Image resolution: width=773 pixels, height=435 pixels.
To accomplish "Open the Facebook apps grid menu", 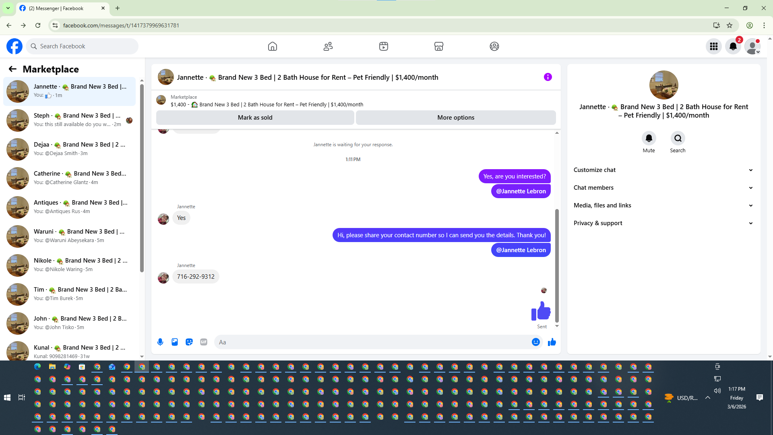I will click(x=713, y=46).
